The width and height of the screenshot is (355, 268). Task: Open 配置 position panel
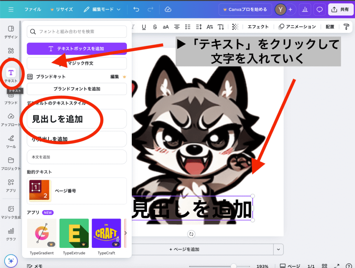pyautogui.click(x=330, y=27)
